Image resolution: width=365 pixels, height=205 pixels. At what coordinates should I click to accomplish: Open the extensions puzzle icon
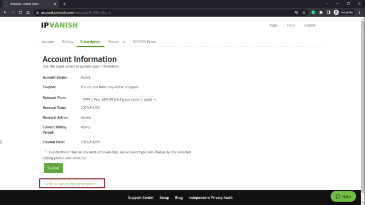click(x=321, y=12)
